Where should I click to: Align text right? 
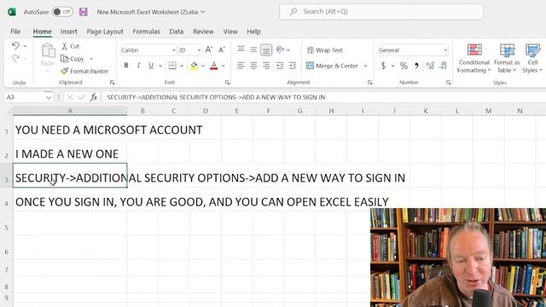pyautogui.click(x=265, y=66)
